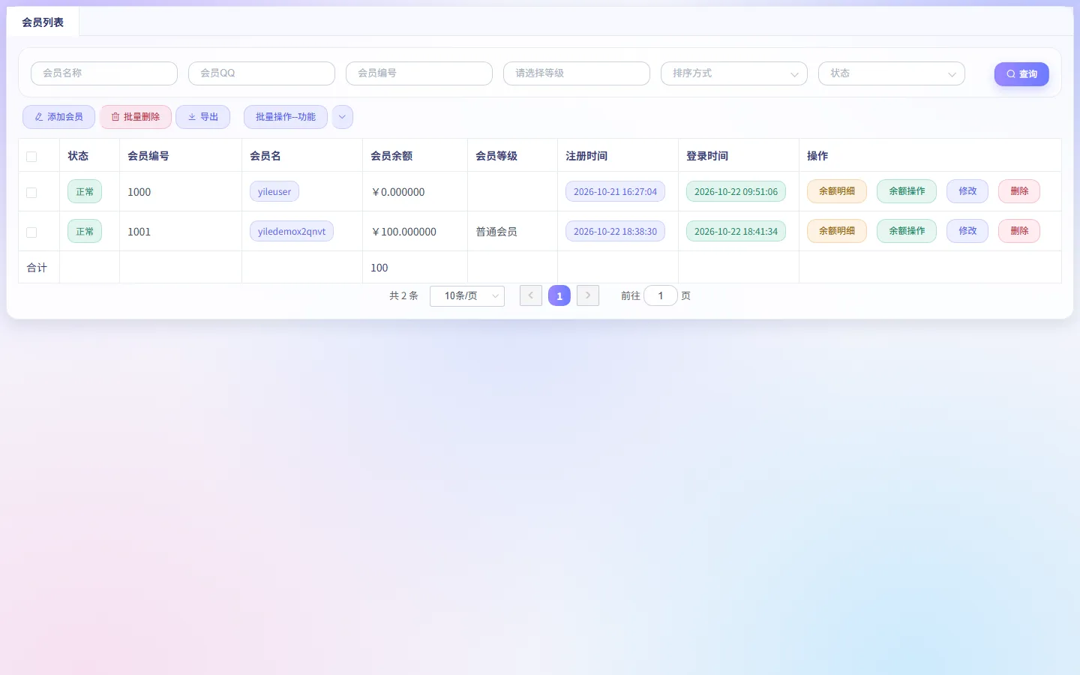Export the member list with 导出
This screenshot has width=1080, height=675.
pos(202,117)
